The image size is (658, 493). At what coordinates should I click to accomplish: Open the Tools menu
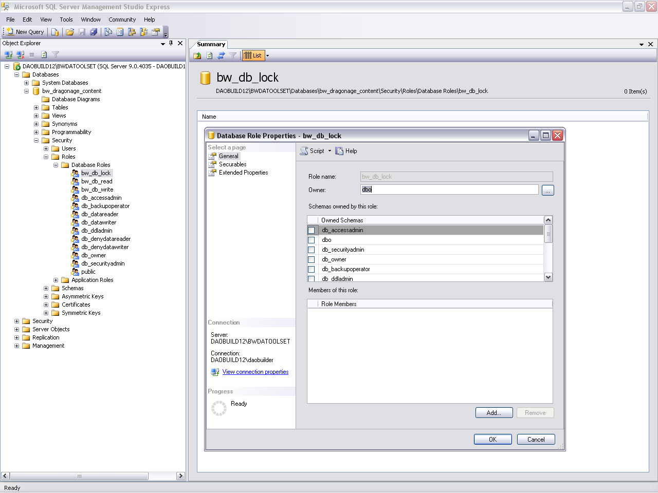pyautogui.click(x=66, y=20)
